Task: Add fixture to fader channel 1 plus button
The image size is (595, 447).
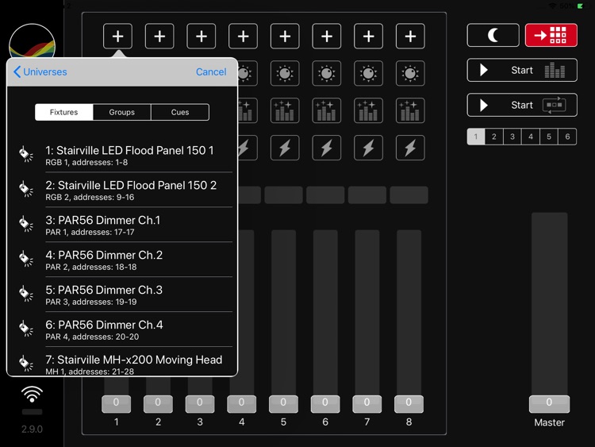Action: tap(117, 37)
